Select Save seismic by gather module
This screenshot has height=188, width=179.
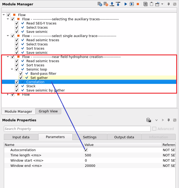[x=46, y=90]
